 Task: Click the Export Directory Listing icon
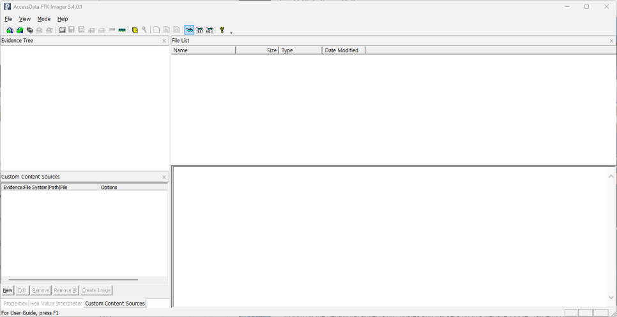176,30
